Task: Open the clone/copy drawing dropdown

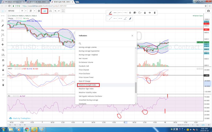Action: (x=140, y=13)
